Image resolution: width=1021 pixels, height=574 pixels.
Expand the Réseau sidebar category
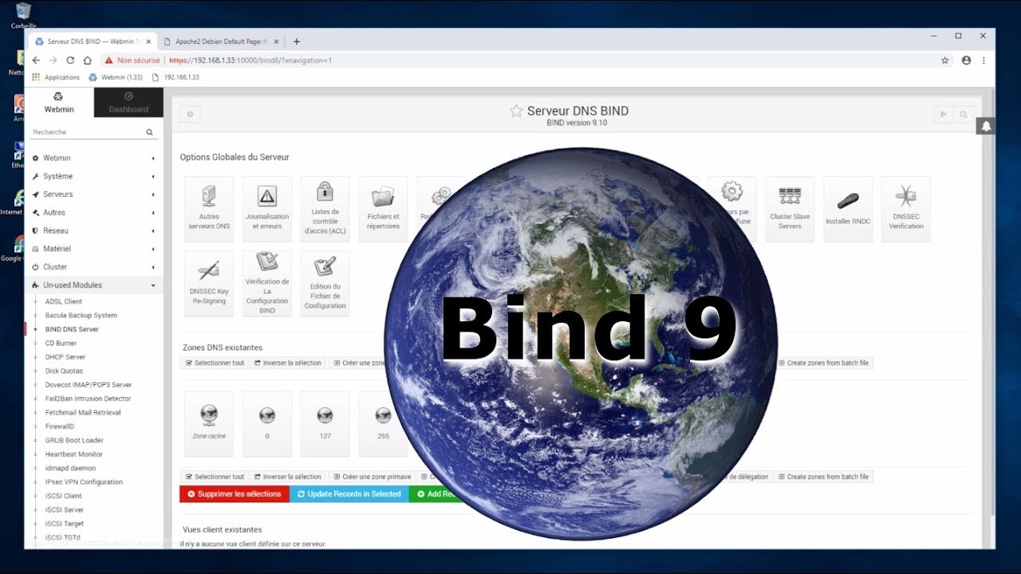point(94,230)
